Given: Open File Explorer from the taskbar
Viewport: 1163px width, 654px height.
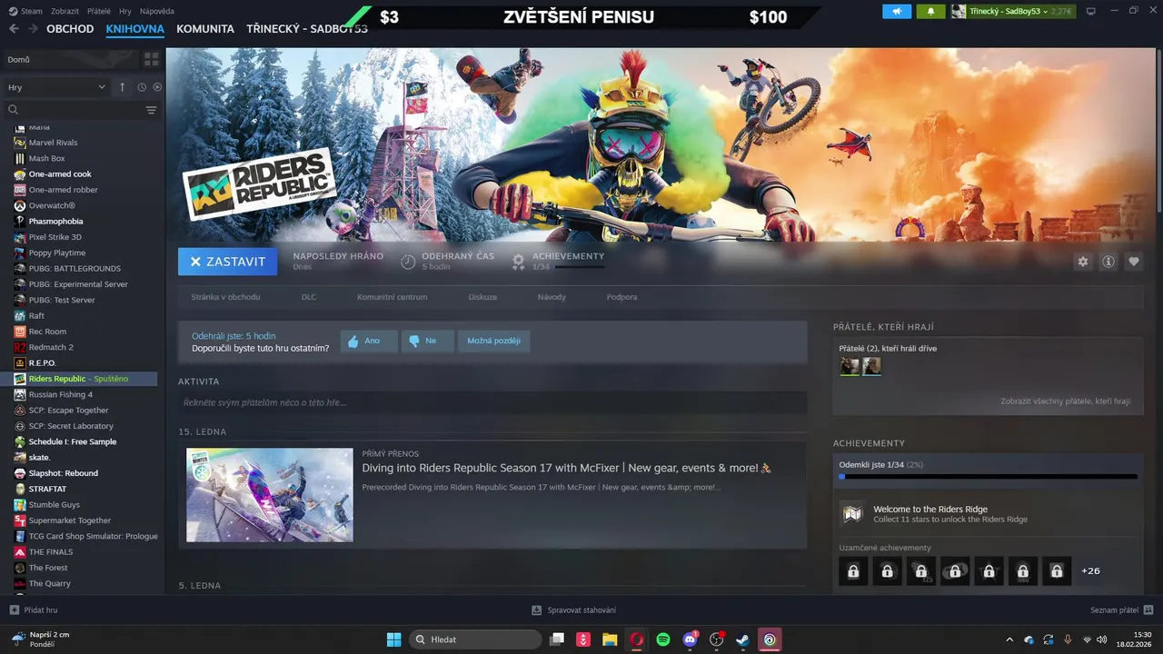Looking at the screenshot, I should click(610, 639).
